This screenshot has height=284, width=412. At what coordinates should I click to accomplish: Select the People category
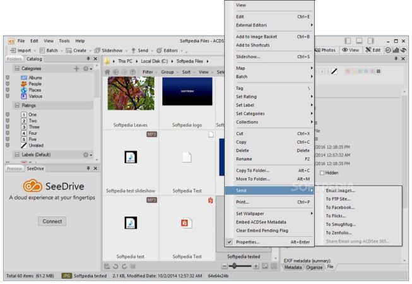(x=35, y=84)
